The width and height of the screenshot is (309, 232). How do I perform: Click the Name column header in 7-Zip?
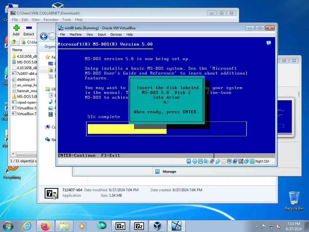[24, 50]
